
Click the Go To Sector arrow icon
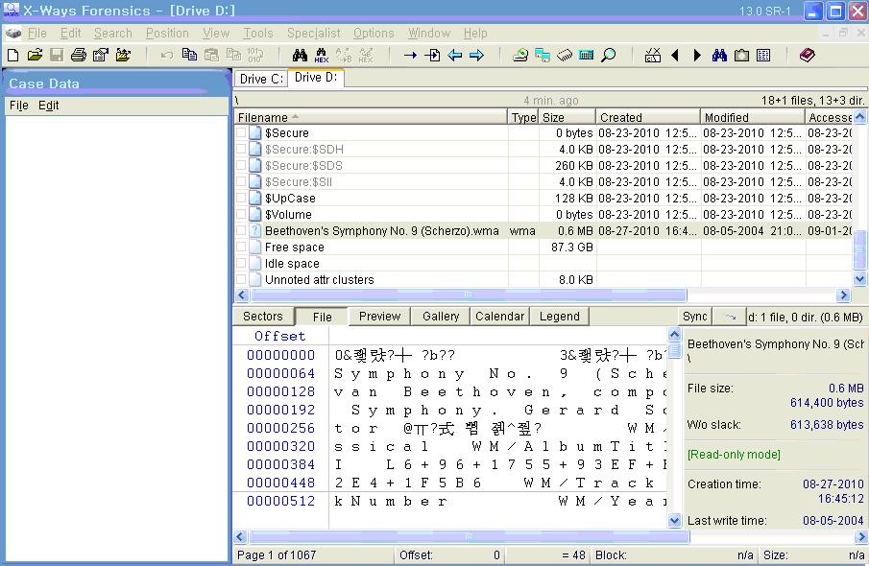432,55
